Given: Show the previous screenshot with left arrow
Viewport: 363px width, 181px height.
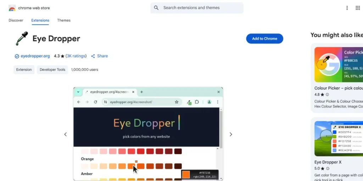Looking at the screenshot, I should coord(66,134).
